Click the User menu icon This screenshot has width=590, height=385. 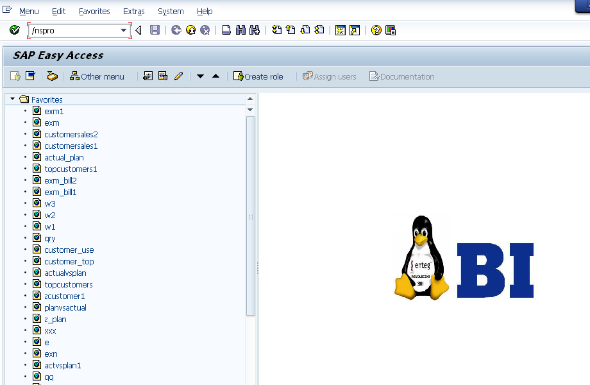coord(15,76)
